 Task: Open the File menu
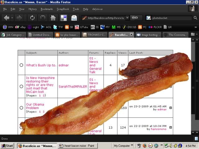point(5,9)
